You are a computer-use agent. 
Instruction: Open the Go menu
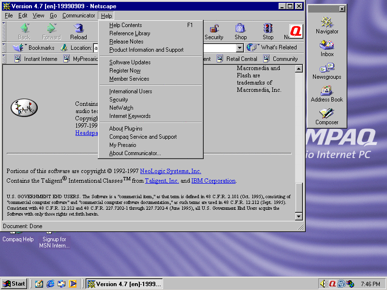click(53, 15)
